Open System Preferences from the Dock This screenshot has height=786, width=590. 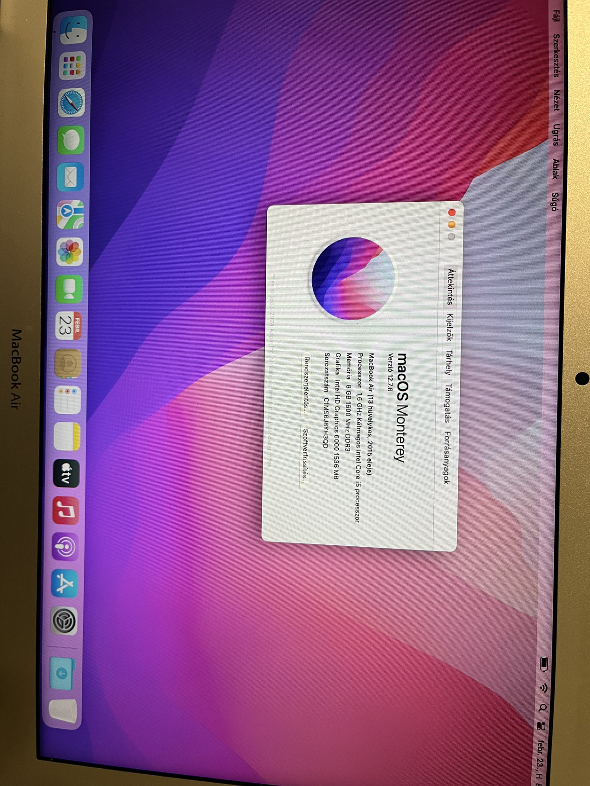click(x=64, y=621)
